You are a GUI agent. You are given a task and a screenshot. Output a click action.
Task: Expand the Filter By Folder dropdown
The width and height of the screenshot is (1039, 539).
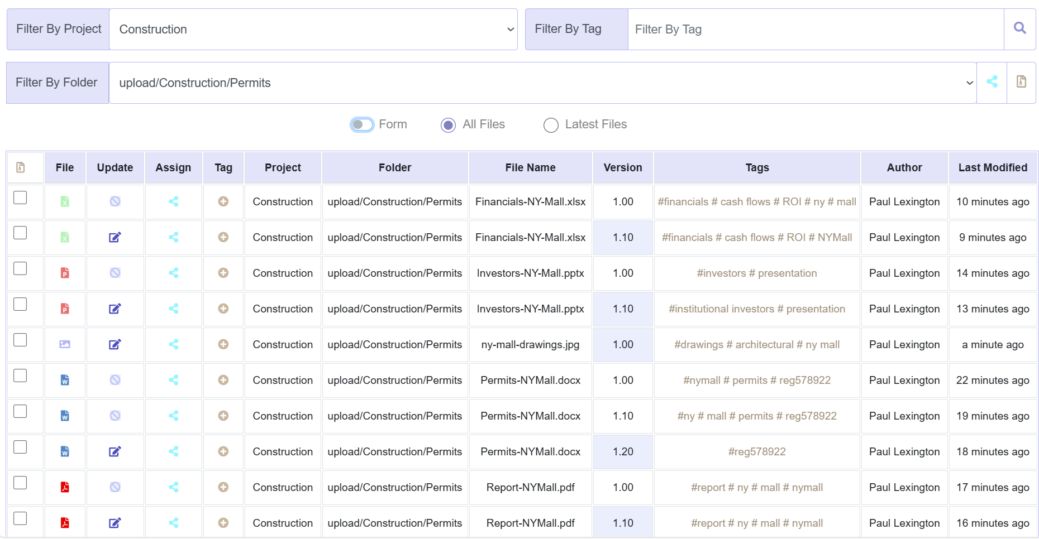coord(542,83)
